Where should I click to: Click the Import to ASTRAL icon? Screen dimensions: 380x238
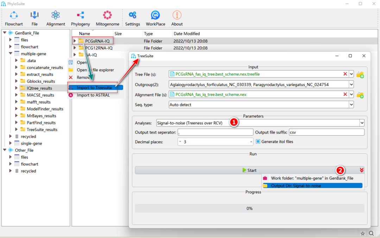click(71, 95)
